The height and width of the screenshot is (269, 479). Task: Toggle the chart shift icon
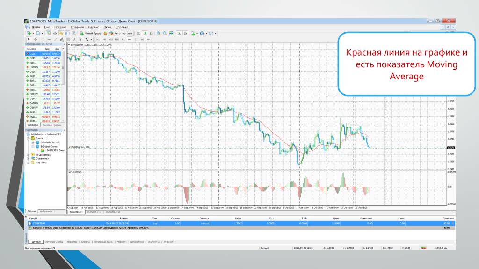pos(185,33)
